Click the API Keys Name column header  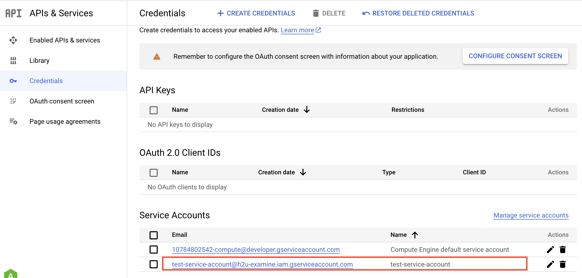pyautogui.click(x=180, y=110)
